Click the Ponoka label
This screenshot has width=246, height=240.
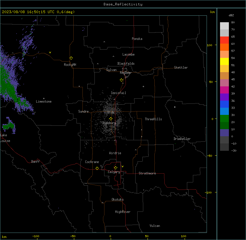pos(137,39)
